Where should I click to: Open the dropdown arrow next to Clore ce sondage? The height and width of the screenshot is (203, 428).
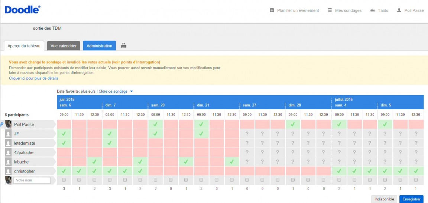point(132,91)
